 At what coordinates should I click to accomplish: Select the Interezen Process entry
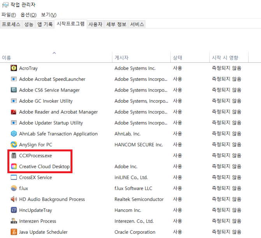(38, 221)
